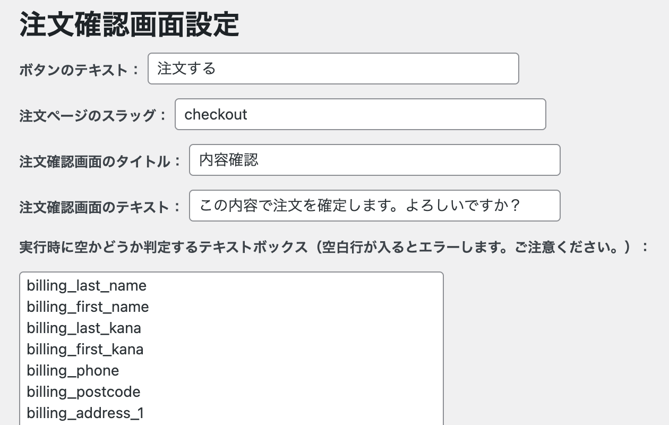Click the confirmation message text input

[x=374, y=206]
